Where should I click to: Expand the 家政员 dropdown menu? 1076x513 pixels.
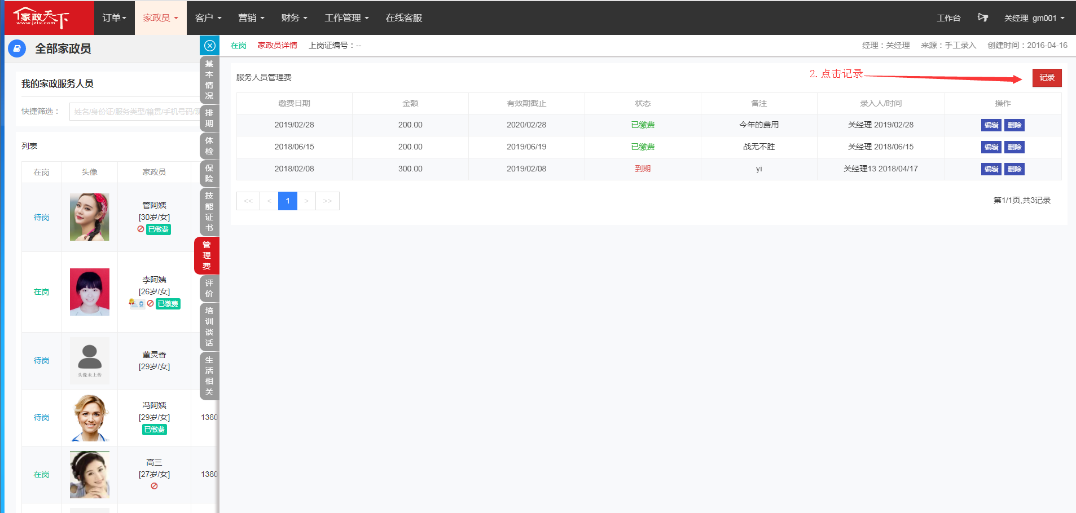(x=161, y=18)
